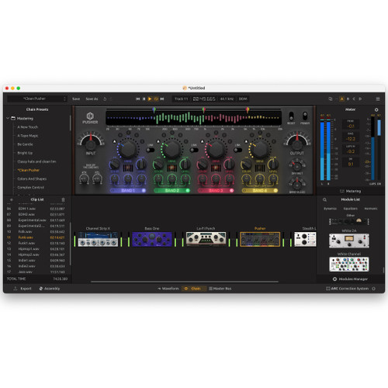The width and height of the screenshot is (388, 388).
Task: Switch to the Master Bus tab
Action: pos(220,289)
